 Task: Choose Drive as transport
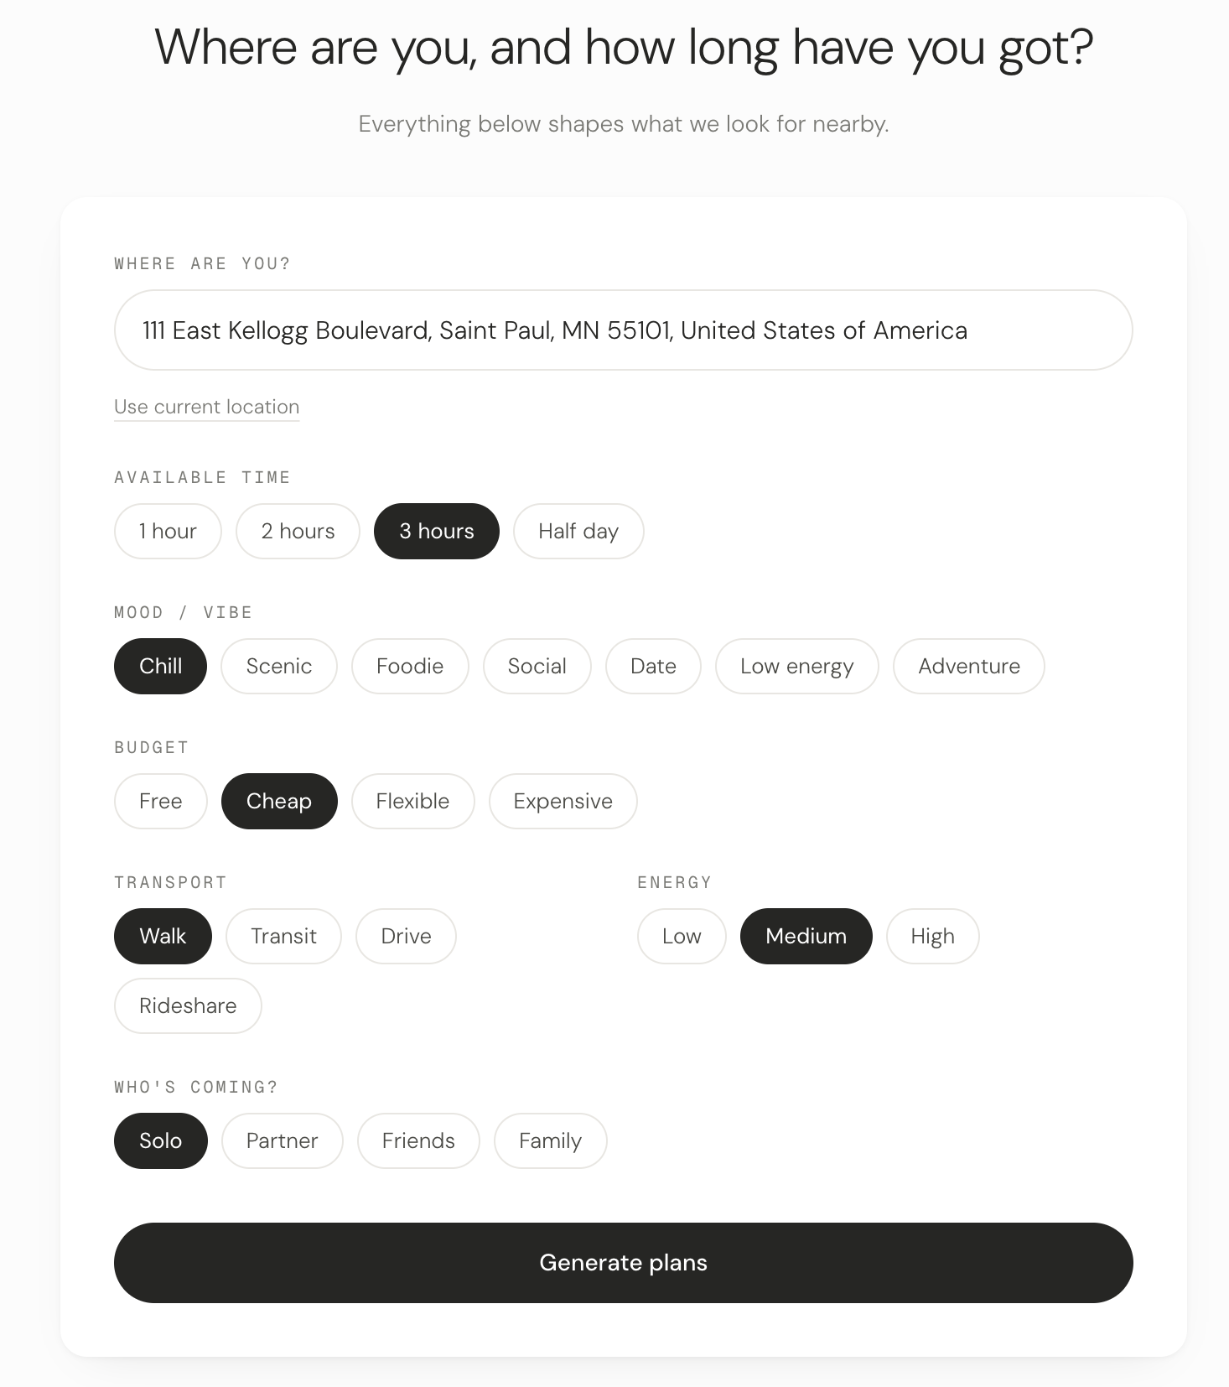[406, 936]
